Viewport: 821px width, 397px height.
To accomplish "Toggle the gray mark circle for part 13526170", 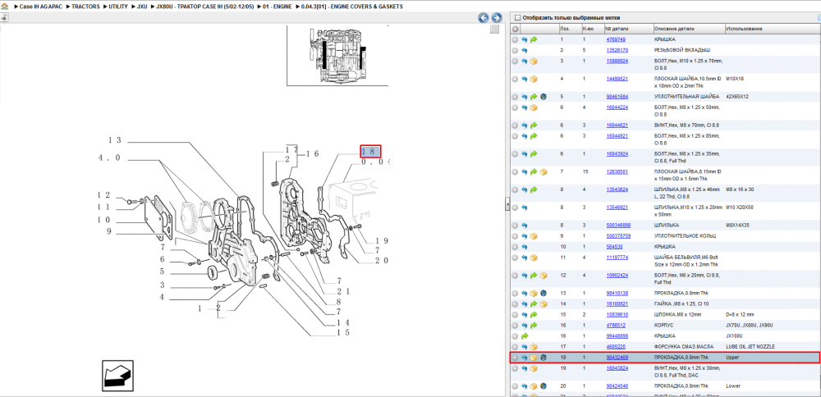I will pos(516,51).
